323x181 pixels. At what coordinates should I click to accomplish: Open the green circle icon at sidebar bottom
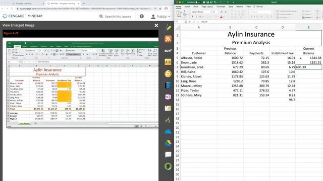[168, 166]
